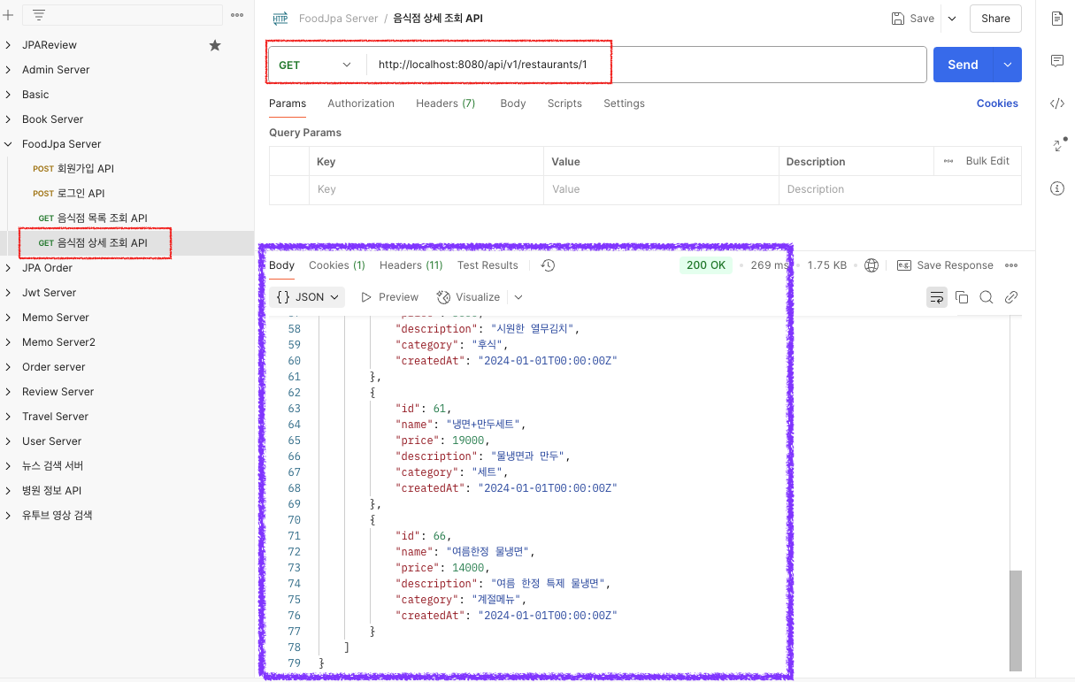Click the plus icon to create new collection

(8, 15)
